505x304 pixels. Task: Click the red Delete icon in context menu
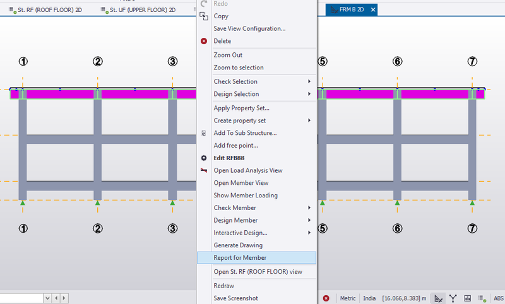pos(204,41)
